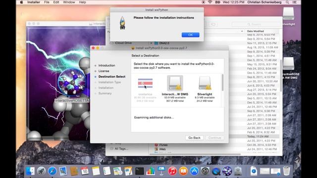The image size is (317, 178).
Task: Click the License step in installer sidebar
Action: point(104,71)
